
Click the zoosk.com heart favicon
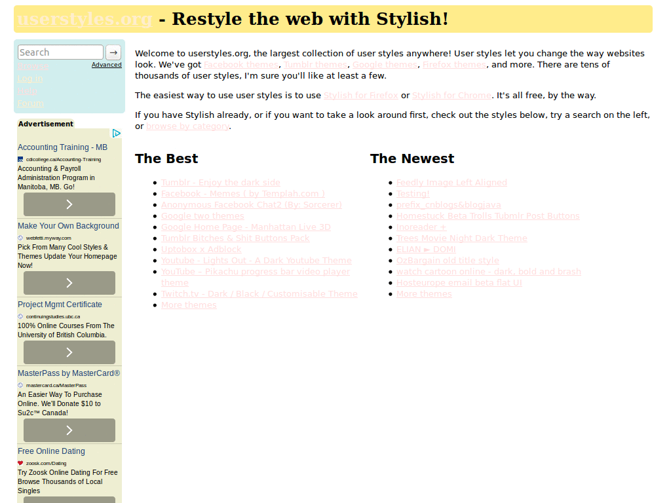[20, 463]
